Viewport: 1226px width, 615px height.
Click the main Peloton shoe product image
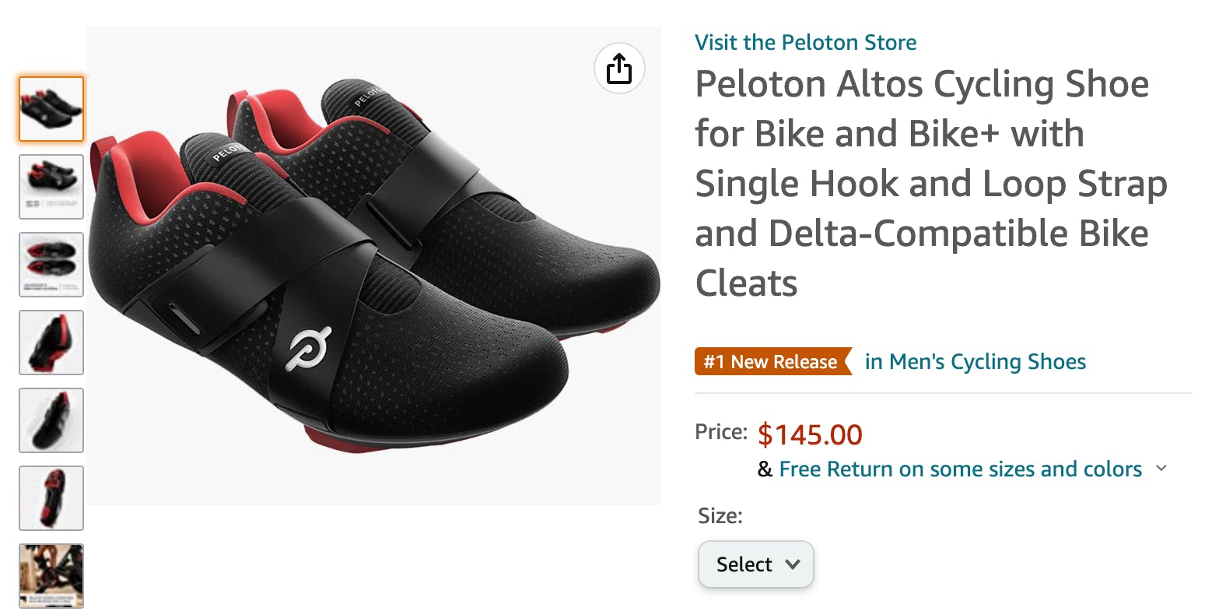pyautogui.click(x=373, y=265)
